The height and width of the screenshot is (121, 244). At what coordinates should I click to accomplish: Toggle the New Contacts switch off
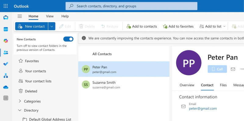coord(68,39)
